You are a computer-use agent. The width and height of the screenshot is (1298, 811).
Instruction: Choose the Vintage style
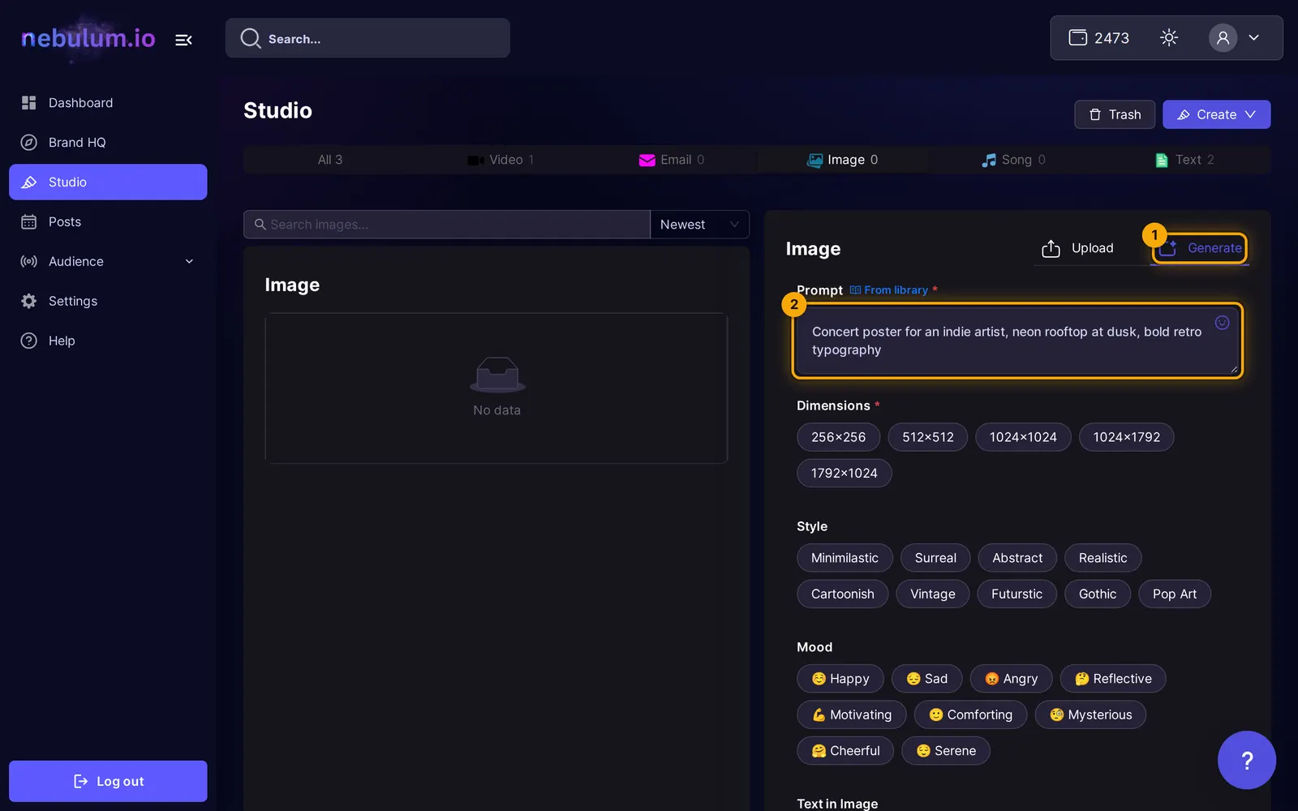coord(932,594)
